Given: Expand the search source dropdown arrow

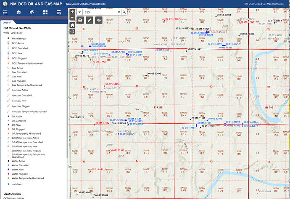Looking at the screenshot, I should (x=79, y=12).
